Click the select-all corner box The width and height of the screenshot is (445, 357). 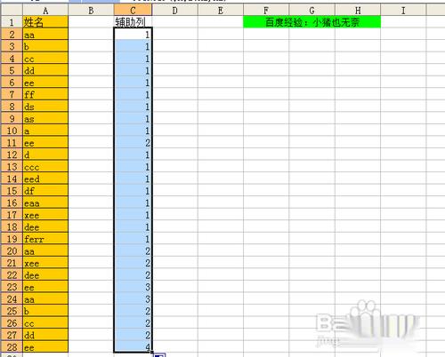[x=12, y=11]
